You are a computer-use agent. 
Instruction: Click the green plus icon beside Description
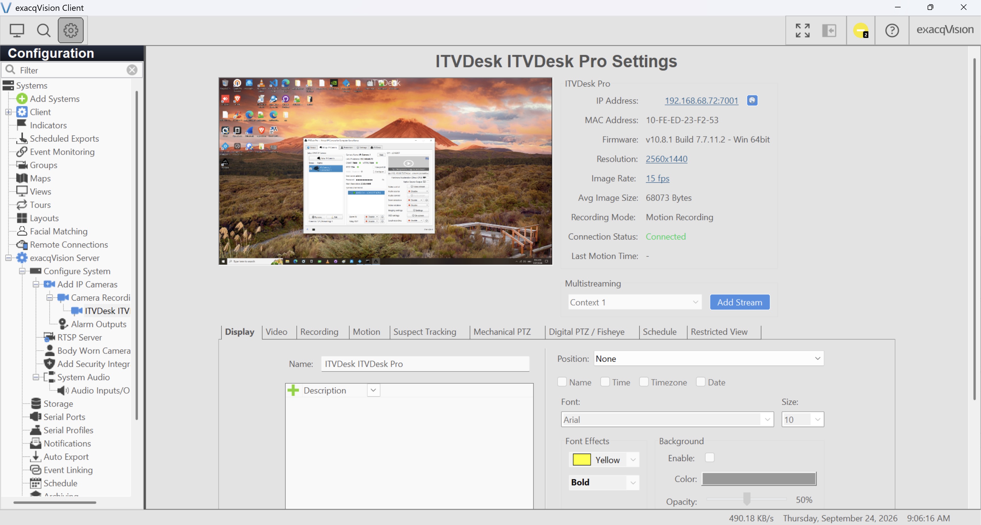(293, 390)
